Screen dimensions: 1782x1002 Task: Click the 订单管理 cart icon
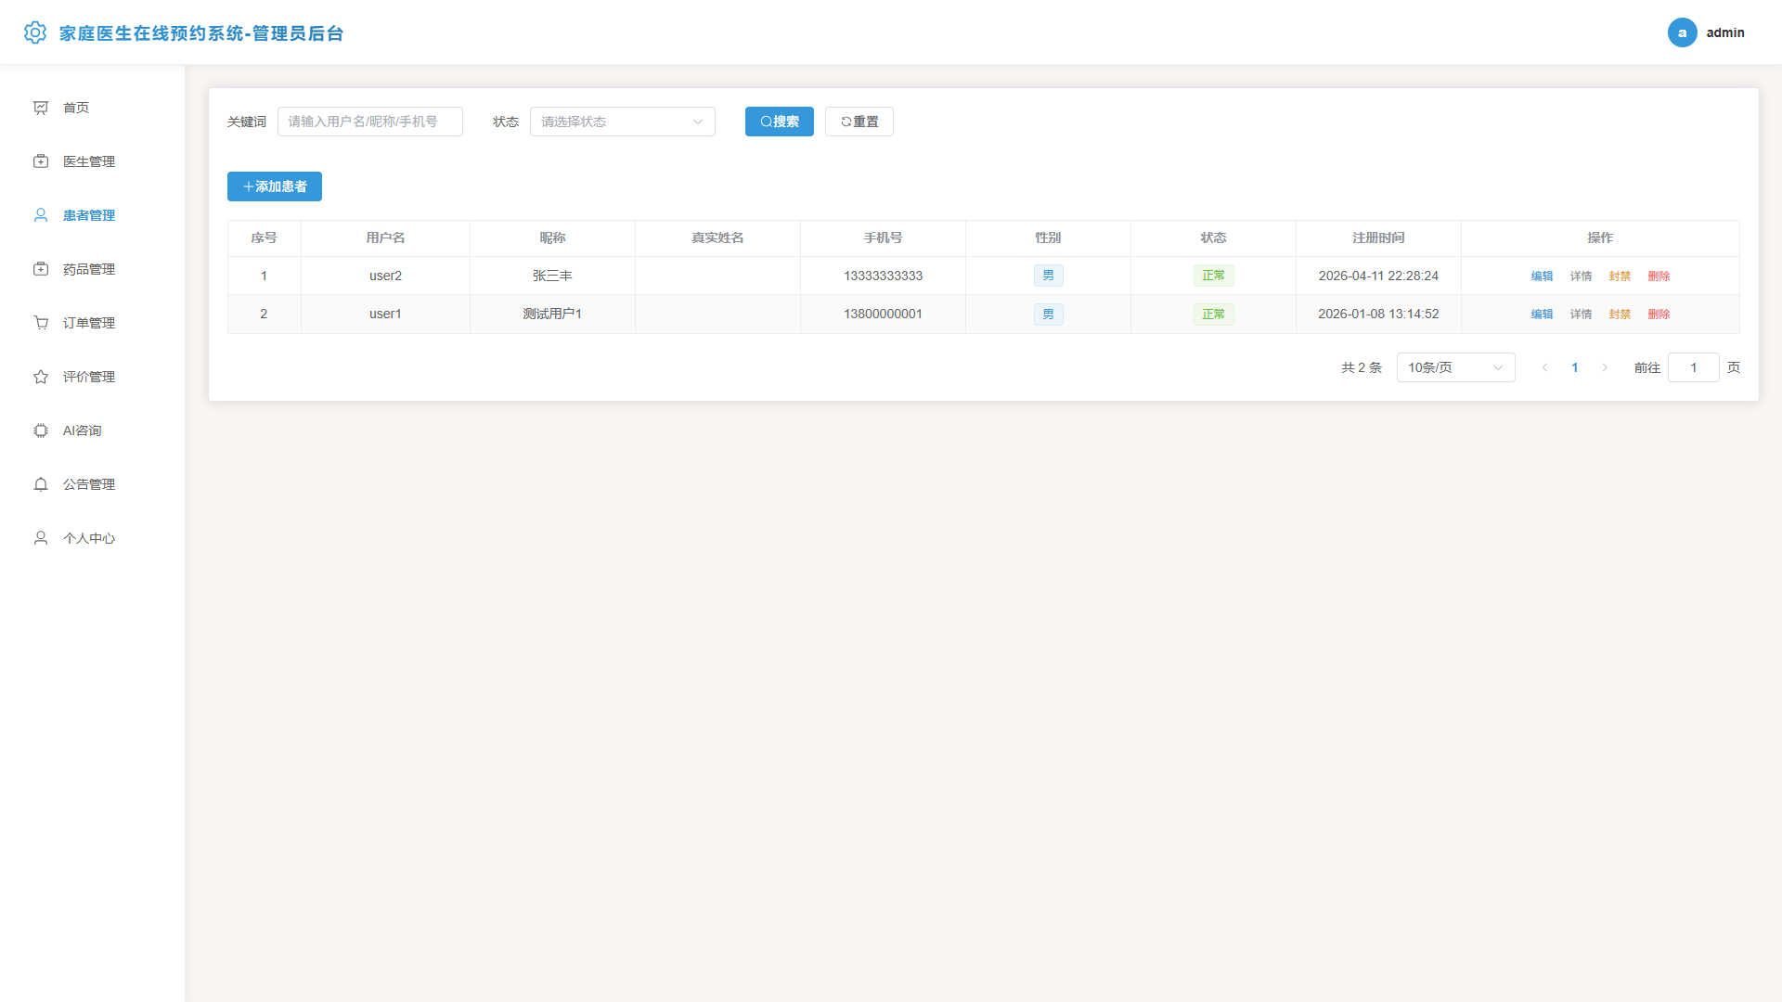point(41,323)
